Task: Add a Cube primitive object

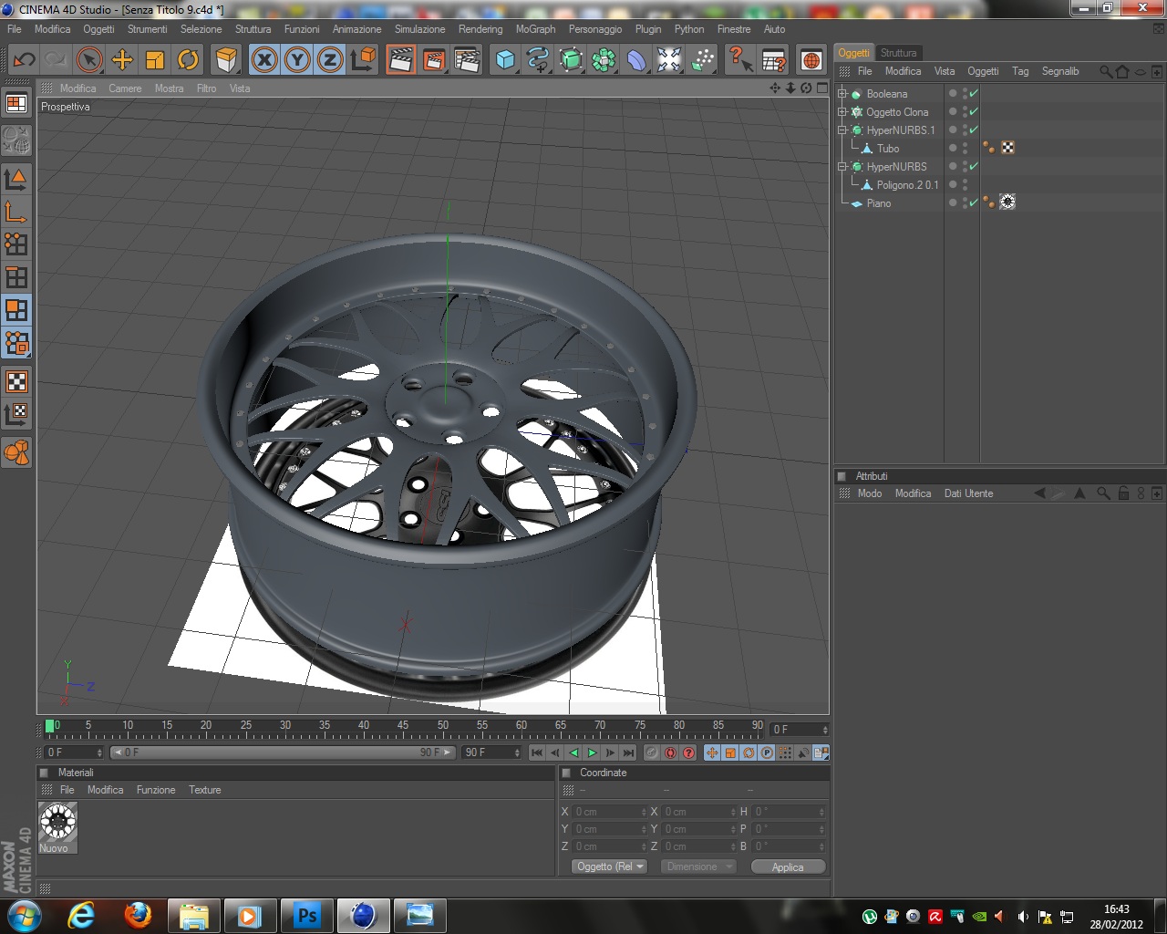Action: [505, 60]
